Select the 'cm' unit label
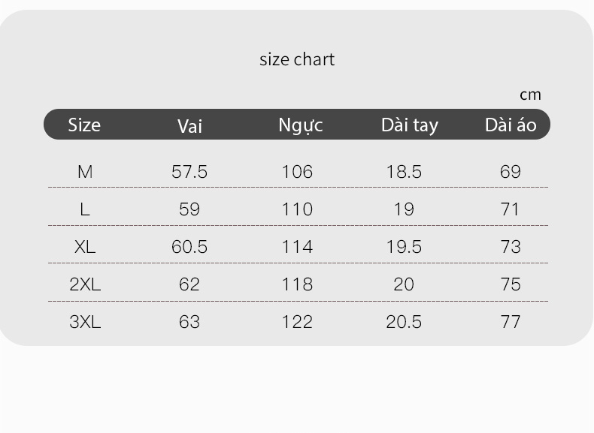The image size is (594, 433). [530, 95]
